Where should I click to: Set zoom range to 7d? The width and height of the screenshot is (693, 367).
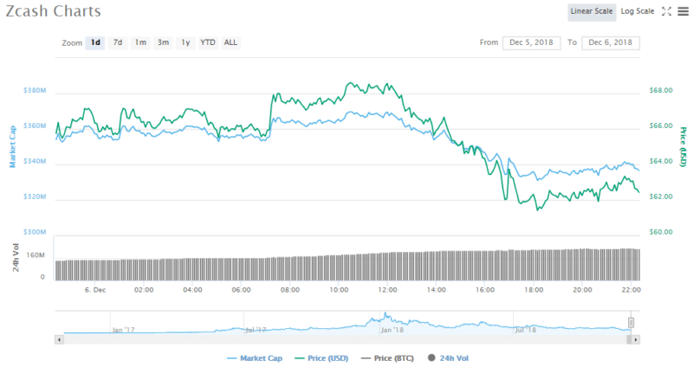pyautogui.click(x=118, y=42)
